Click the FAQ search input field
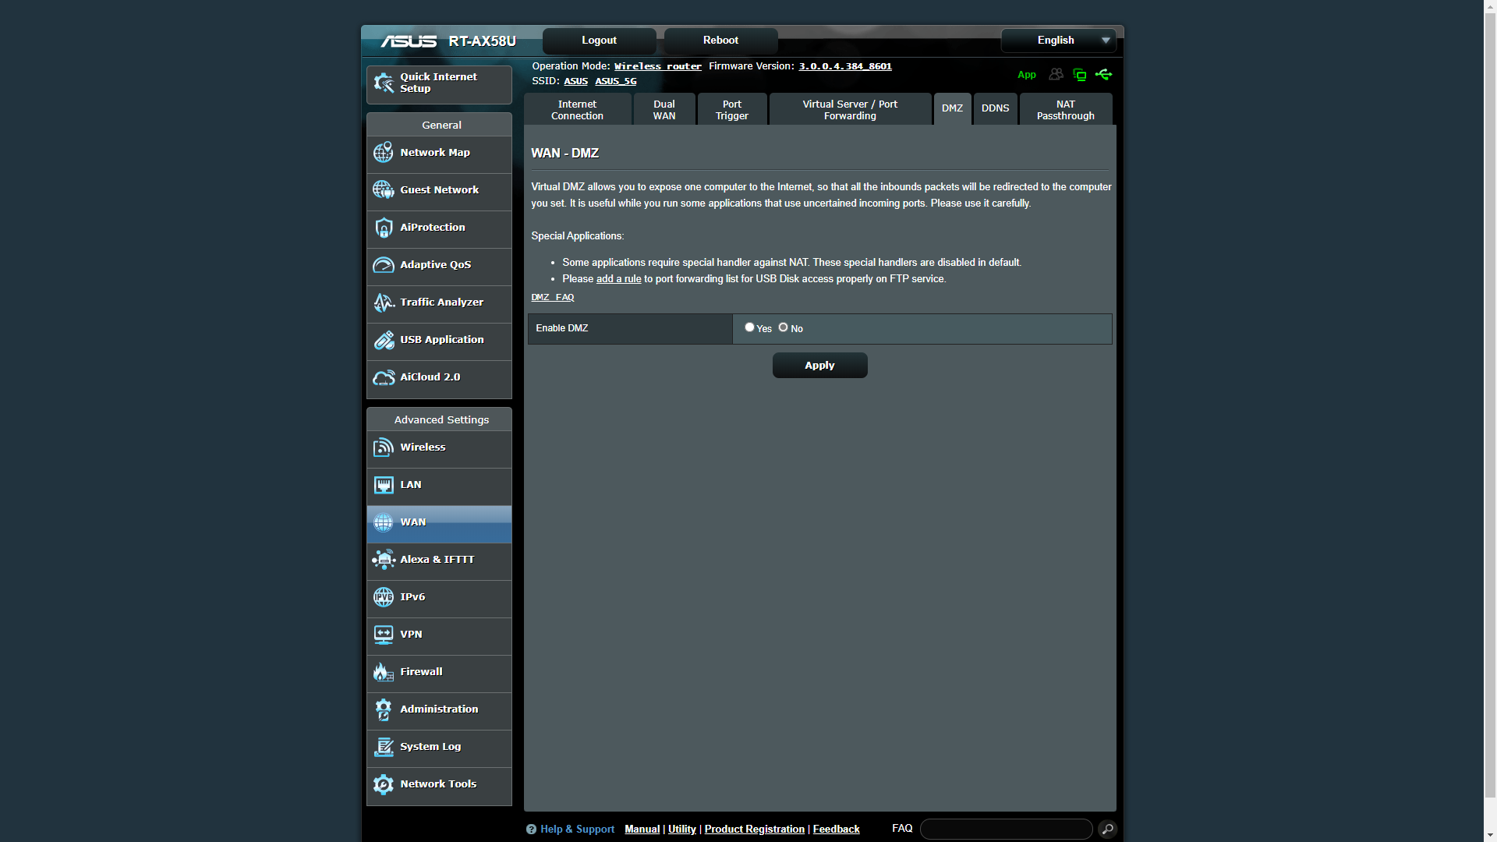The height and width of the screenshot is (842, 1497). coord(1006,829)
